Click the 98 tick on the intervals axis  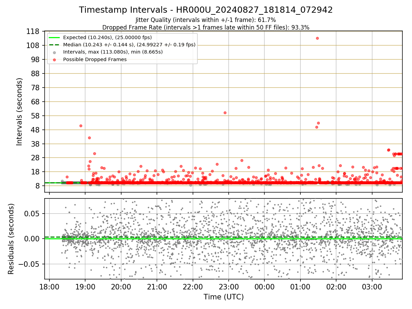point(36,60)
